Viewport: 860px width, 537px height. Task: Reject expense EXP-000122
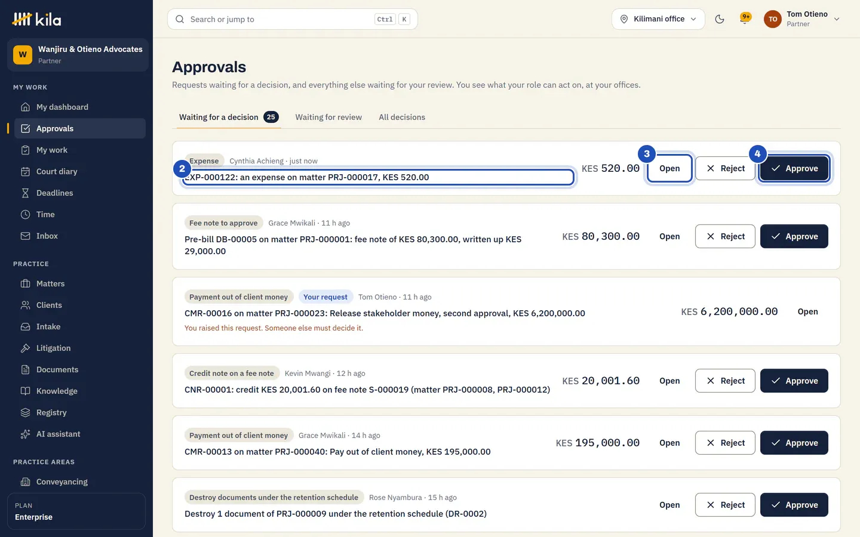pyautogui.click(x=725, y=168)
